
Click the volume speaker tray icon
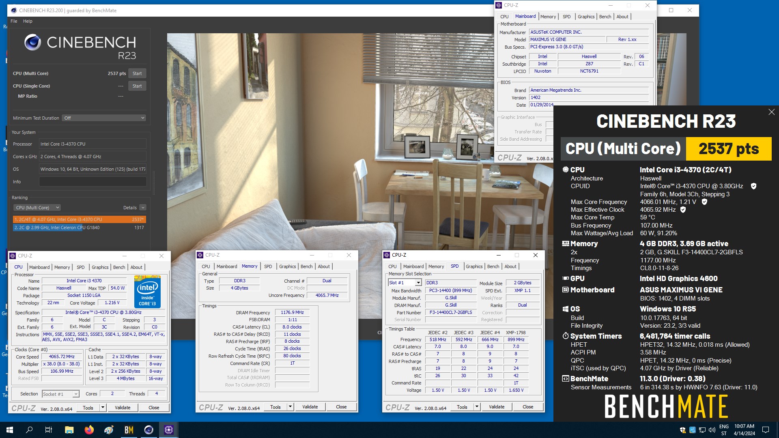(712, 430)
